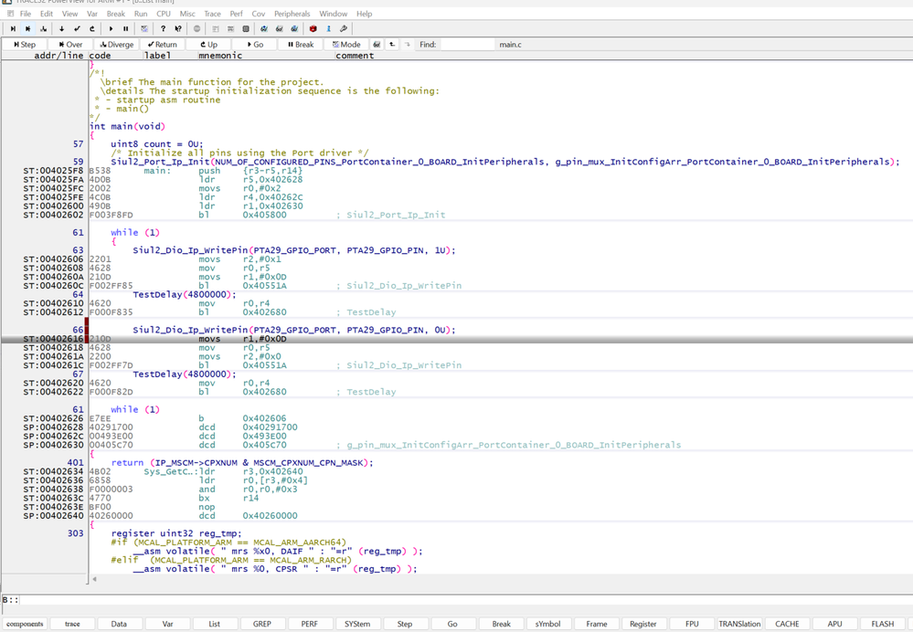Click the FLASH button in bottom bar
Image resolution: width=913 pixels, height=632 pixels.
[x=882, y=624]
